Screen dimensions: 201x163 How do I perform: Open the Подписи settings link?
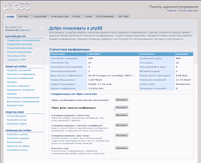[12, 94]
